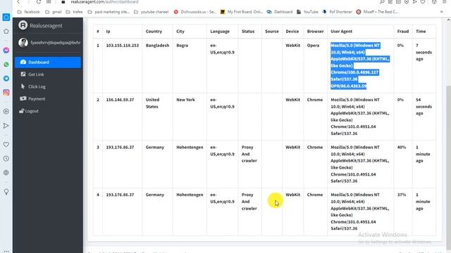Click the lightbulb tips icon in sidebar

pyautogui.click(x=6, y=192)
